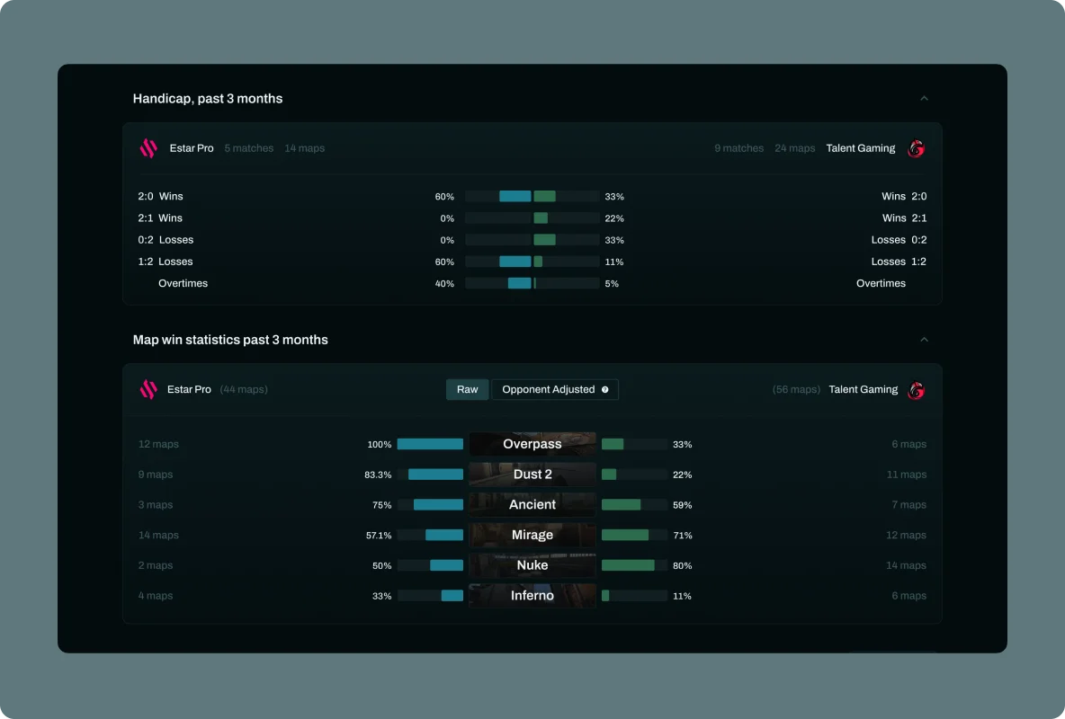The height and width of the screenshot is (719, 1065).
Task: Click '12 maps' in Overpass row
Action: pos(158,444)
